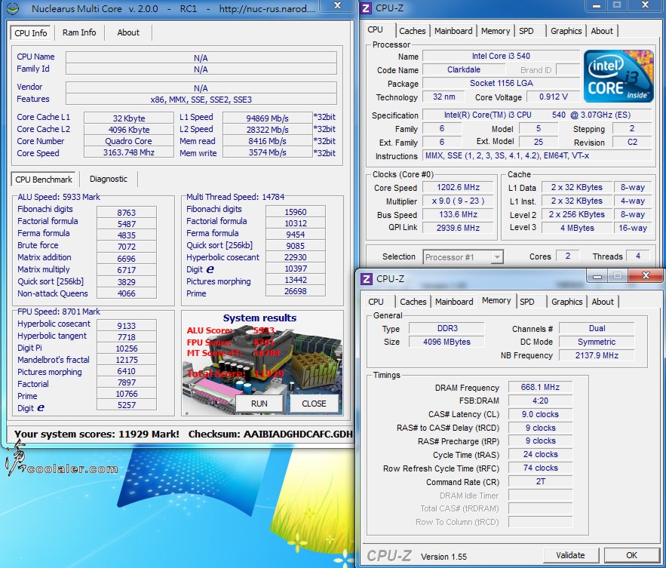Click the memory Size value "4096 MBytes"
Viewport: 666px width, 568px height.
pos(447,342)
